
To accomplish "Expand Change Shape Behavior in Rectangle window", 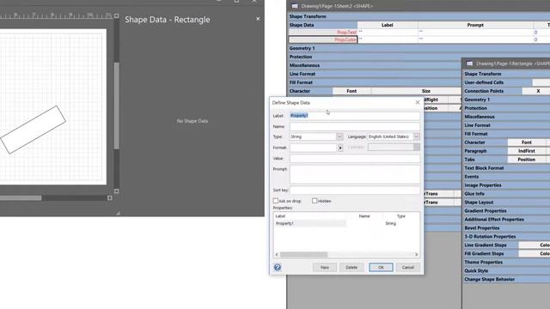I will [x=489, y=280].
